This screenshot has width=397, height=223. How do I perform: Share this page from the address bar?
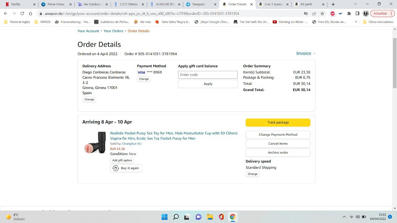(314, 14)
